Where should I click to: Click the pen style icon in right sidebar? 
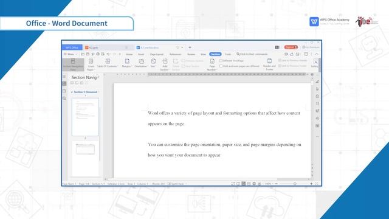coord(317,82)
